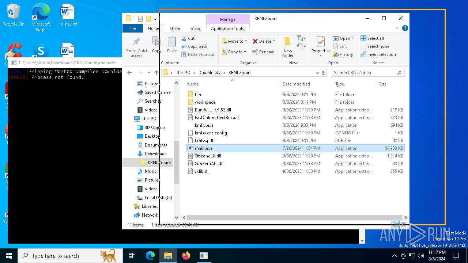Viewport: 468px width, 263px height.
Task: Expand Easy access dropdown
Action: [x=301, y=46]
